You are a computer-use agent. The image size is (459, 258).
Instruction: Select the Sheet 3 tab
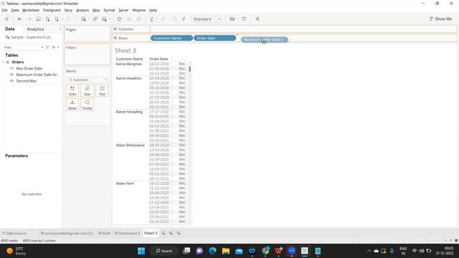coord(151,233)
